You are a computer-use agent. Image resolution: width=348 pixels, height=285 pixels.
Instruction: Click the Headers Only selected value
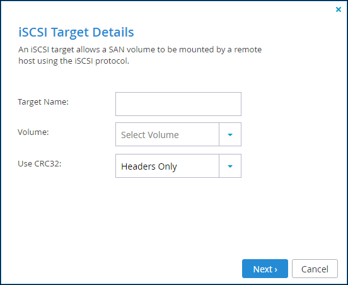tap(149, 166)
